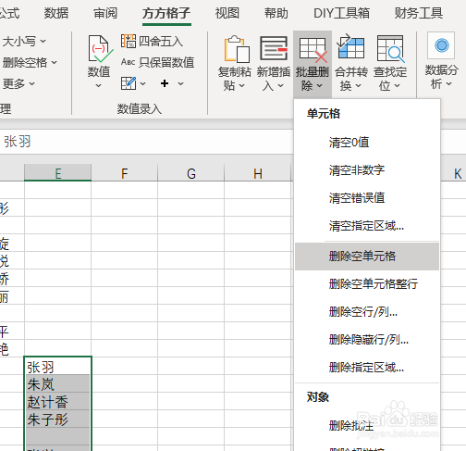Choose 删除空行/列... menu item

coord(367,312)
